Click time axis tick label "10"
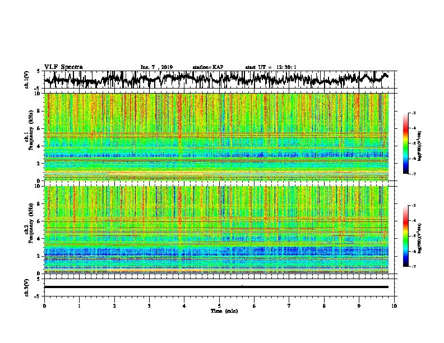This screenshot has height=343, width=444. pos(394,306)
